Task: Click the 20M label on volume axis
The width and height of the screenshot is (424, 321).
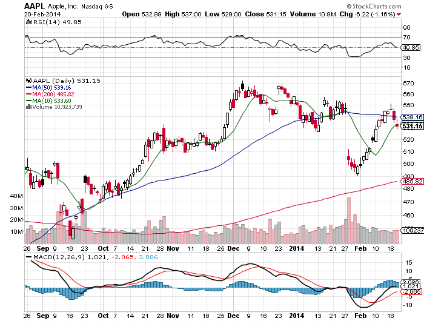Action: [x=16, y=220]
